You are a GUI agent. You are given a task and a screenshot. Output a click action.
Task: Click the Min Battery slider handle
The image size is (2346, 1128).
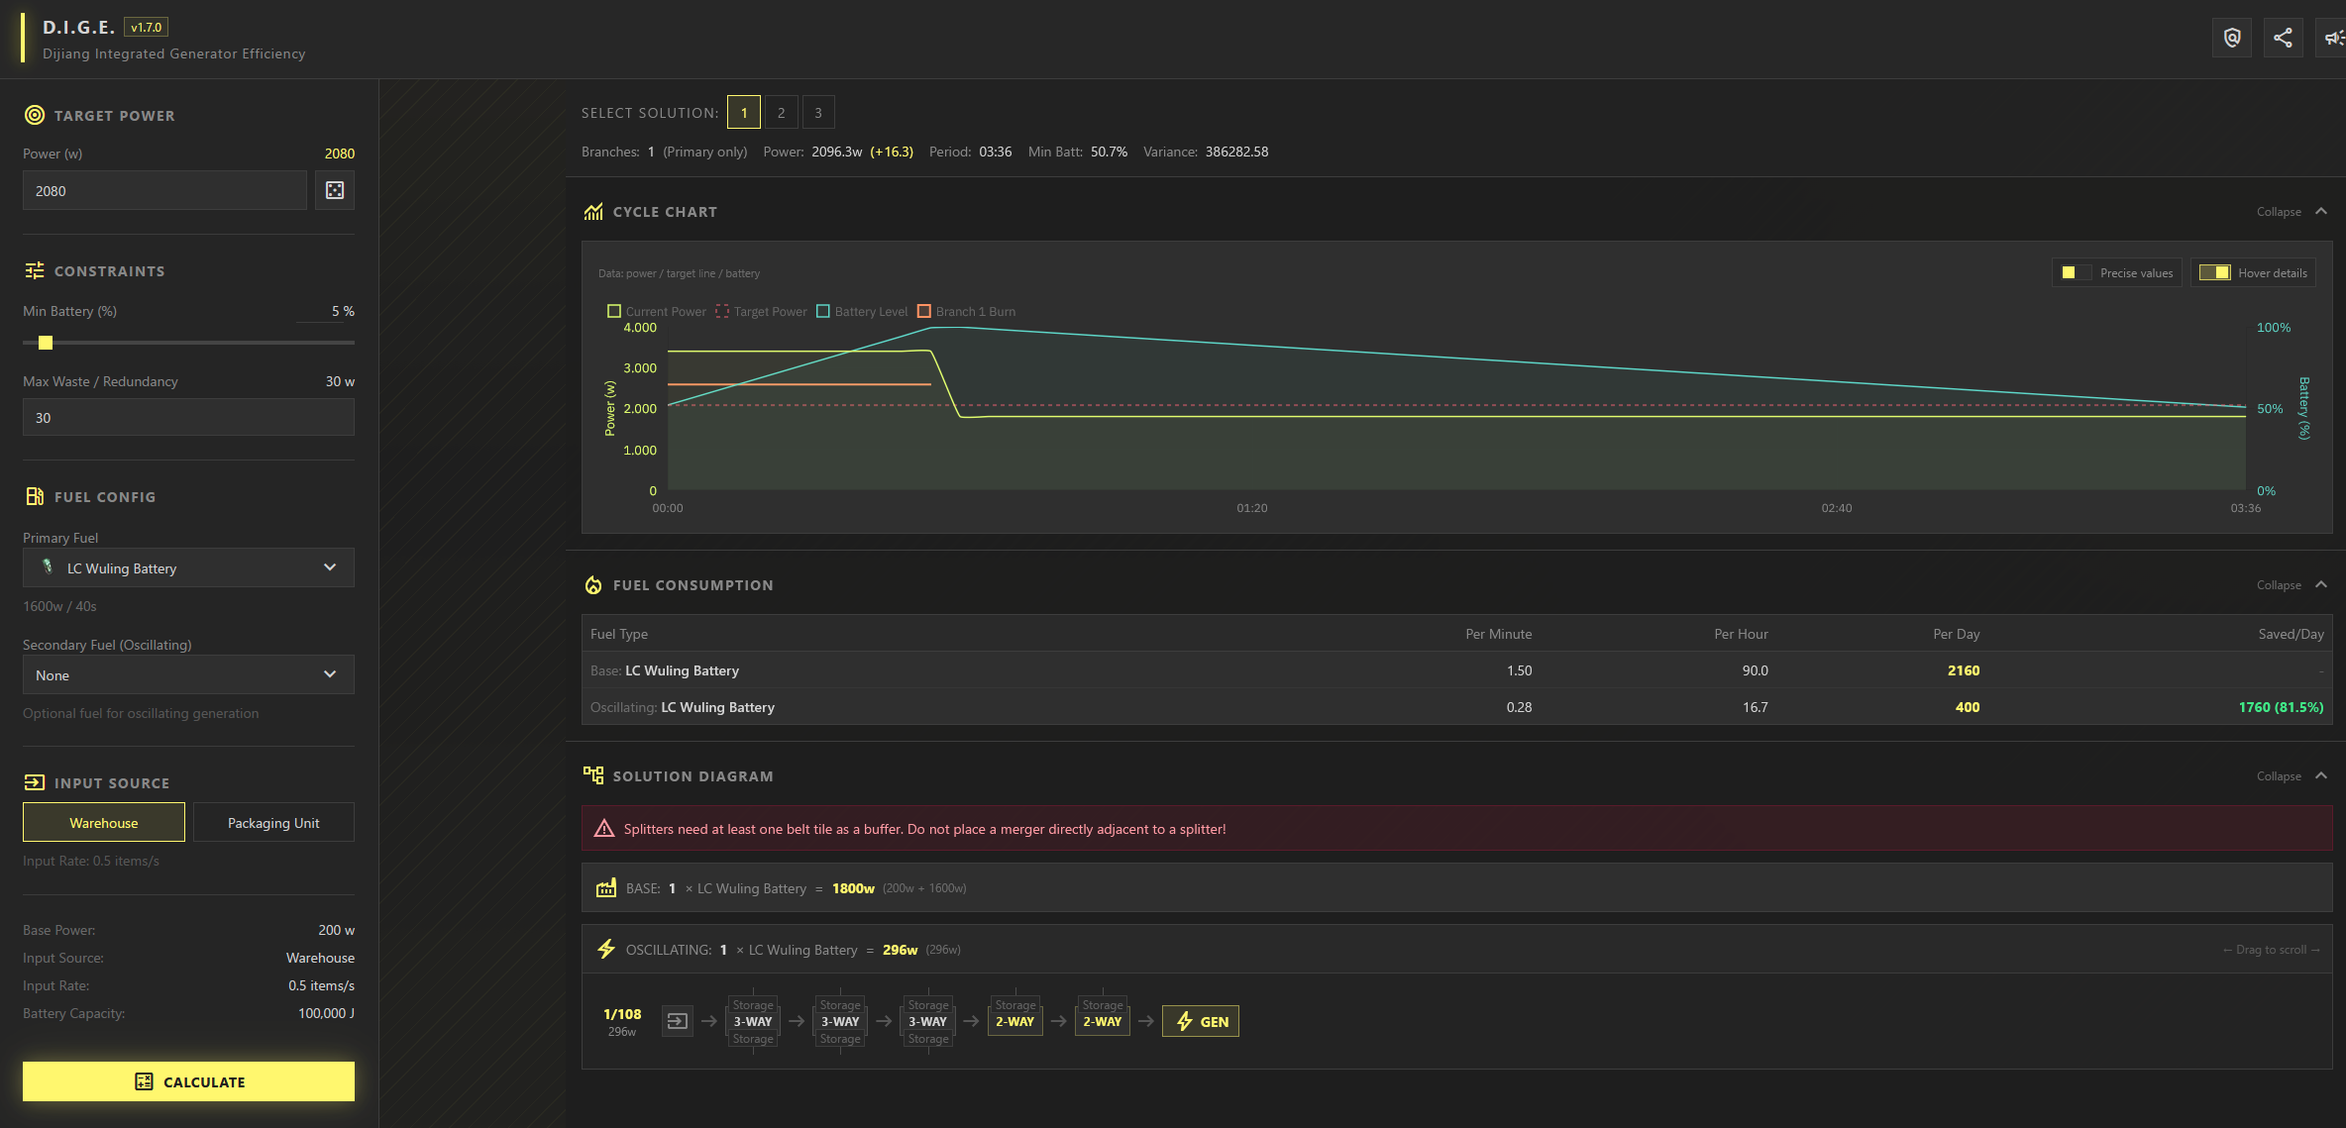coord(46,343)
